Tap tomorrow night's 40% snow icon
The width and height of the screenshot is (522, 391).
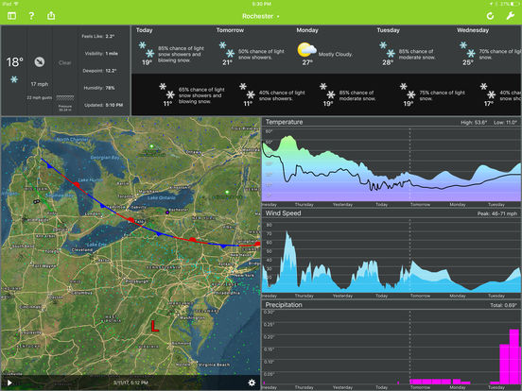pos(247,91)
